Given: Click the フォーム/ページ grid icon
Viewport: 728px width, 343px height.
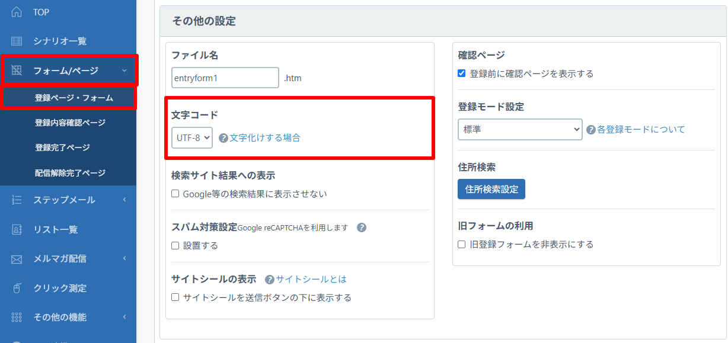Looking at the screenshot, I should click(x=17, y=70).
